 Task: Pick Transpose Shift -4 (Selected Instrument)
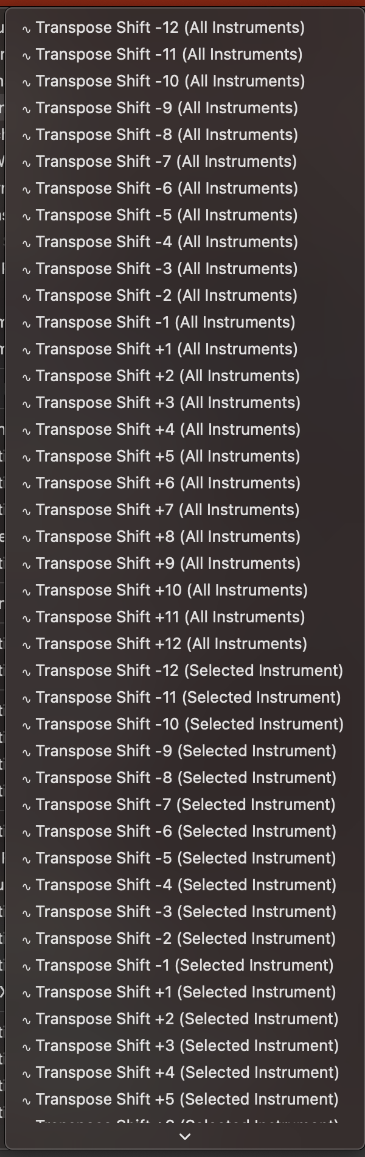click(186, 885)
